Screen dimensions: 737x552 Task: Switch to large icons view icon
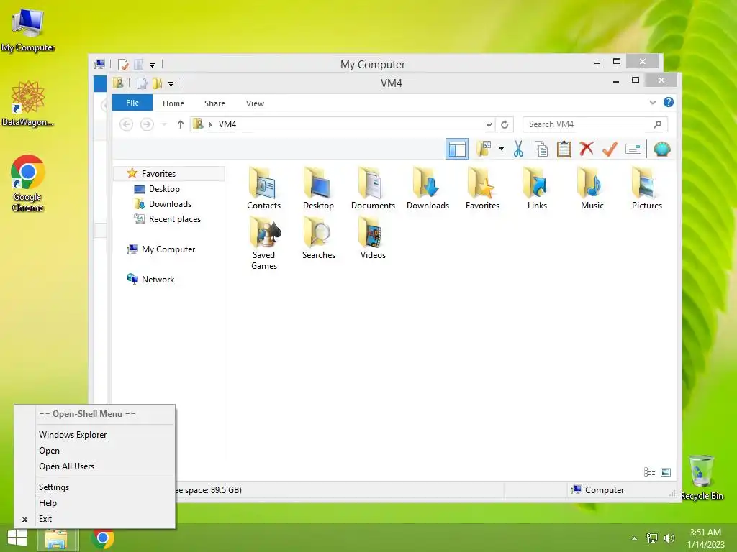click(x=666, y=471)
